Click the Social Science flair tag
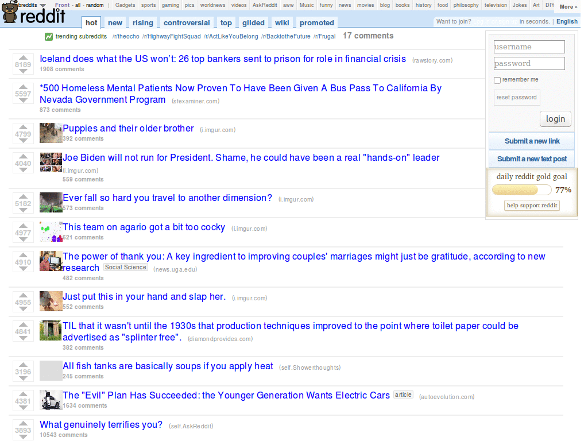The width and height of the screenshot is (588, 441). click(126, 268)
